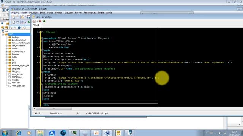Image resolution: width=243 pixels, height=136 pixels.
Task: Select the backup folder
Action: (15, 37)
